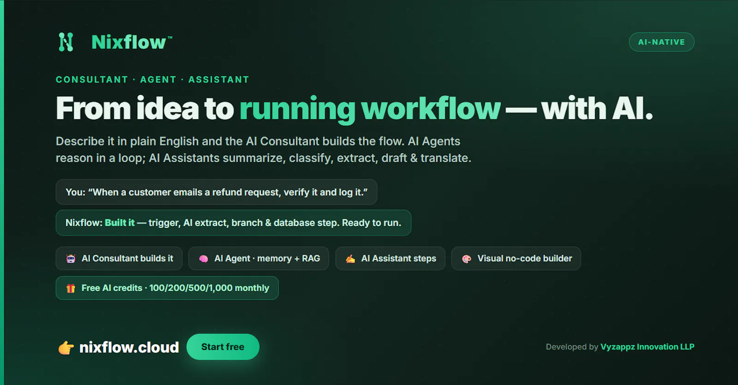Select the Visual no-code builder chip
Viewport: 738px width, 385px height.
click(x=516, y=258)
